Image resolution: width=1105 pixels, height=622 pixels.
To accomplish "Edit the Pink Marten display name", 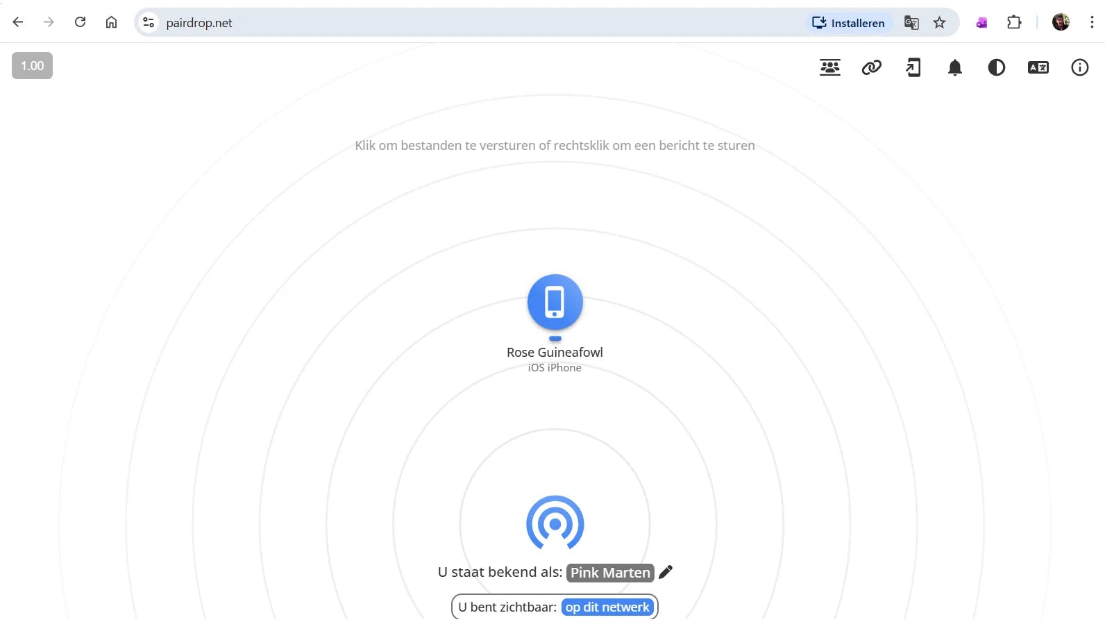I will click(x=610, y=573).
